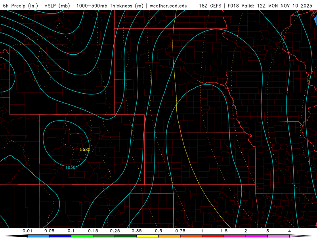Click the bright green 0.1–0.15 color bar segment
The image size is (317, 238).
coord(82,236)
